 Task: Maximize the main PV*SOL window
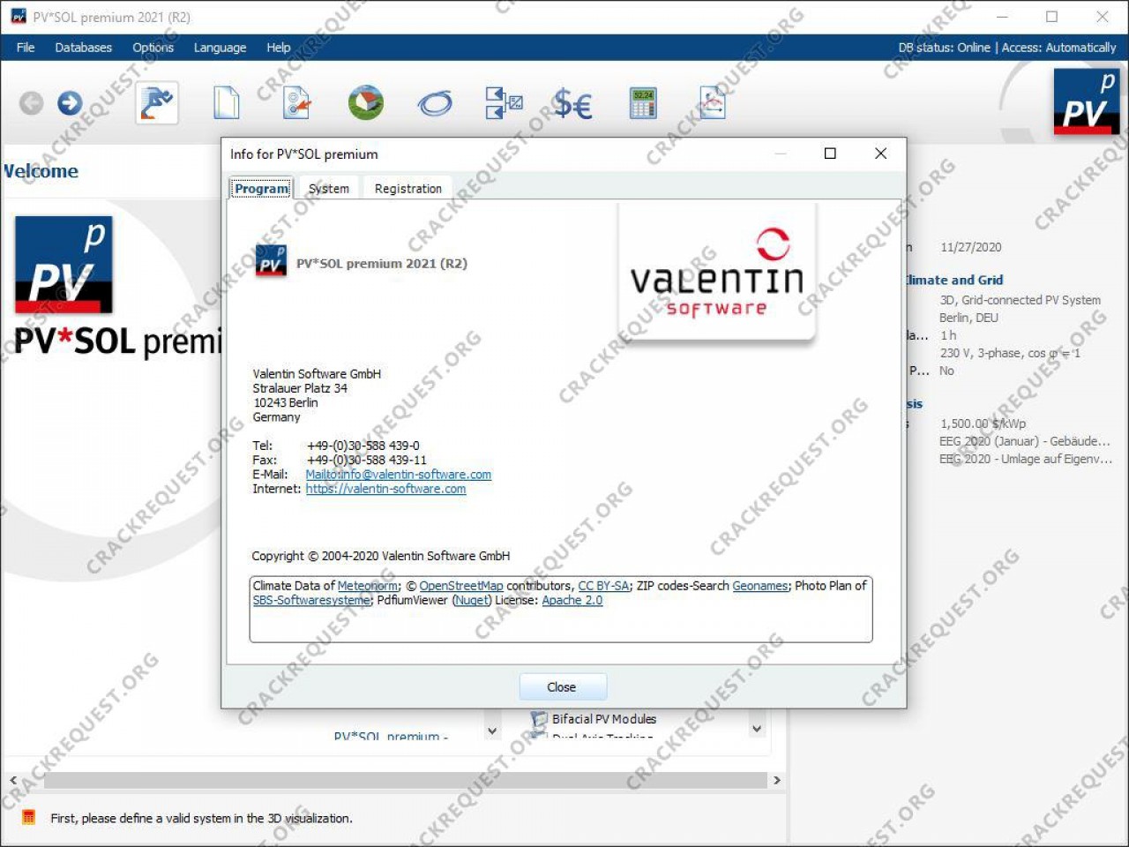pyautogui.click(x=1051, y=17)
